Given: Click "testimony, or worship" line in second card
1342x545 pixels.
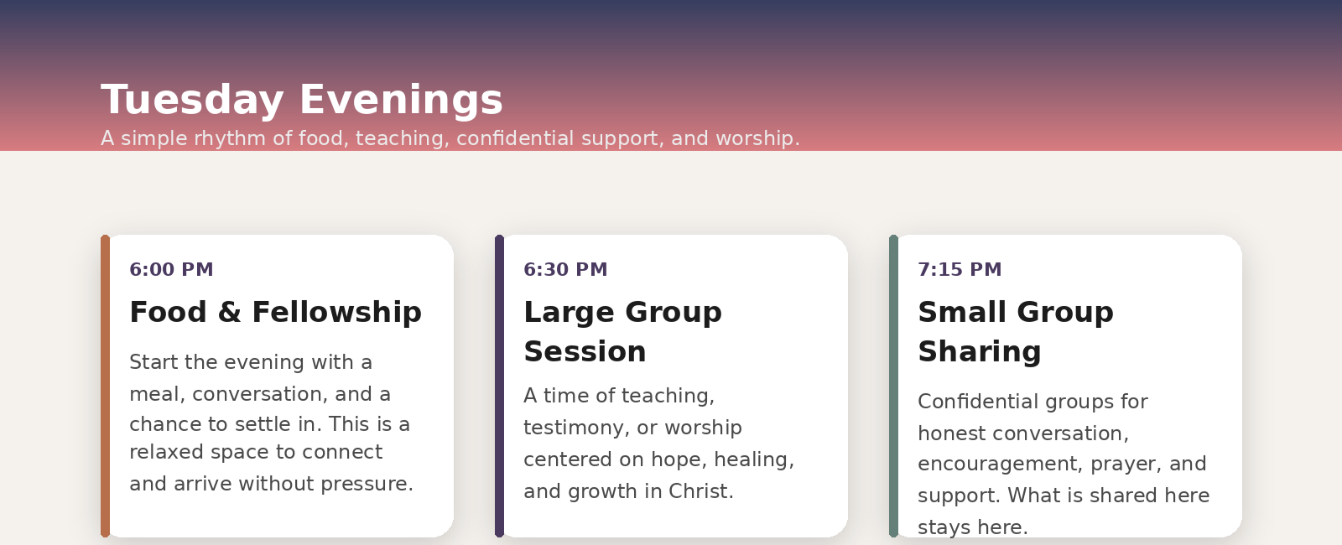Looking at the screenshot, I should [x=632, y=428].
